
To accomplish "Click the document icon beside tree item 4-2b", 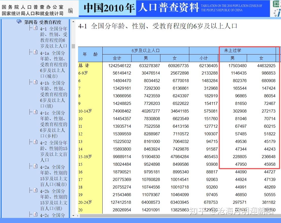I will (35, 190).
